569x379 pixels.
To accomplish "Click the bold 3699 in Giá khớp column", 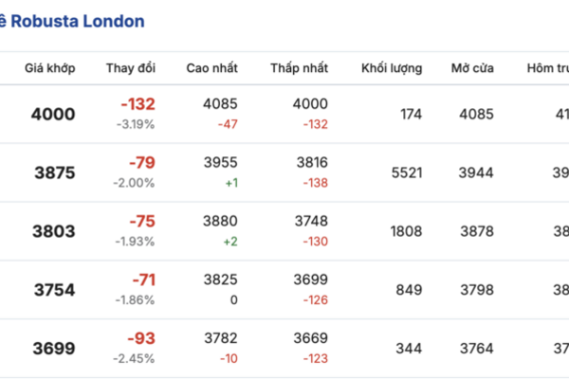I will click(52, 349).
